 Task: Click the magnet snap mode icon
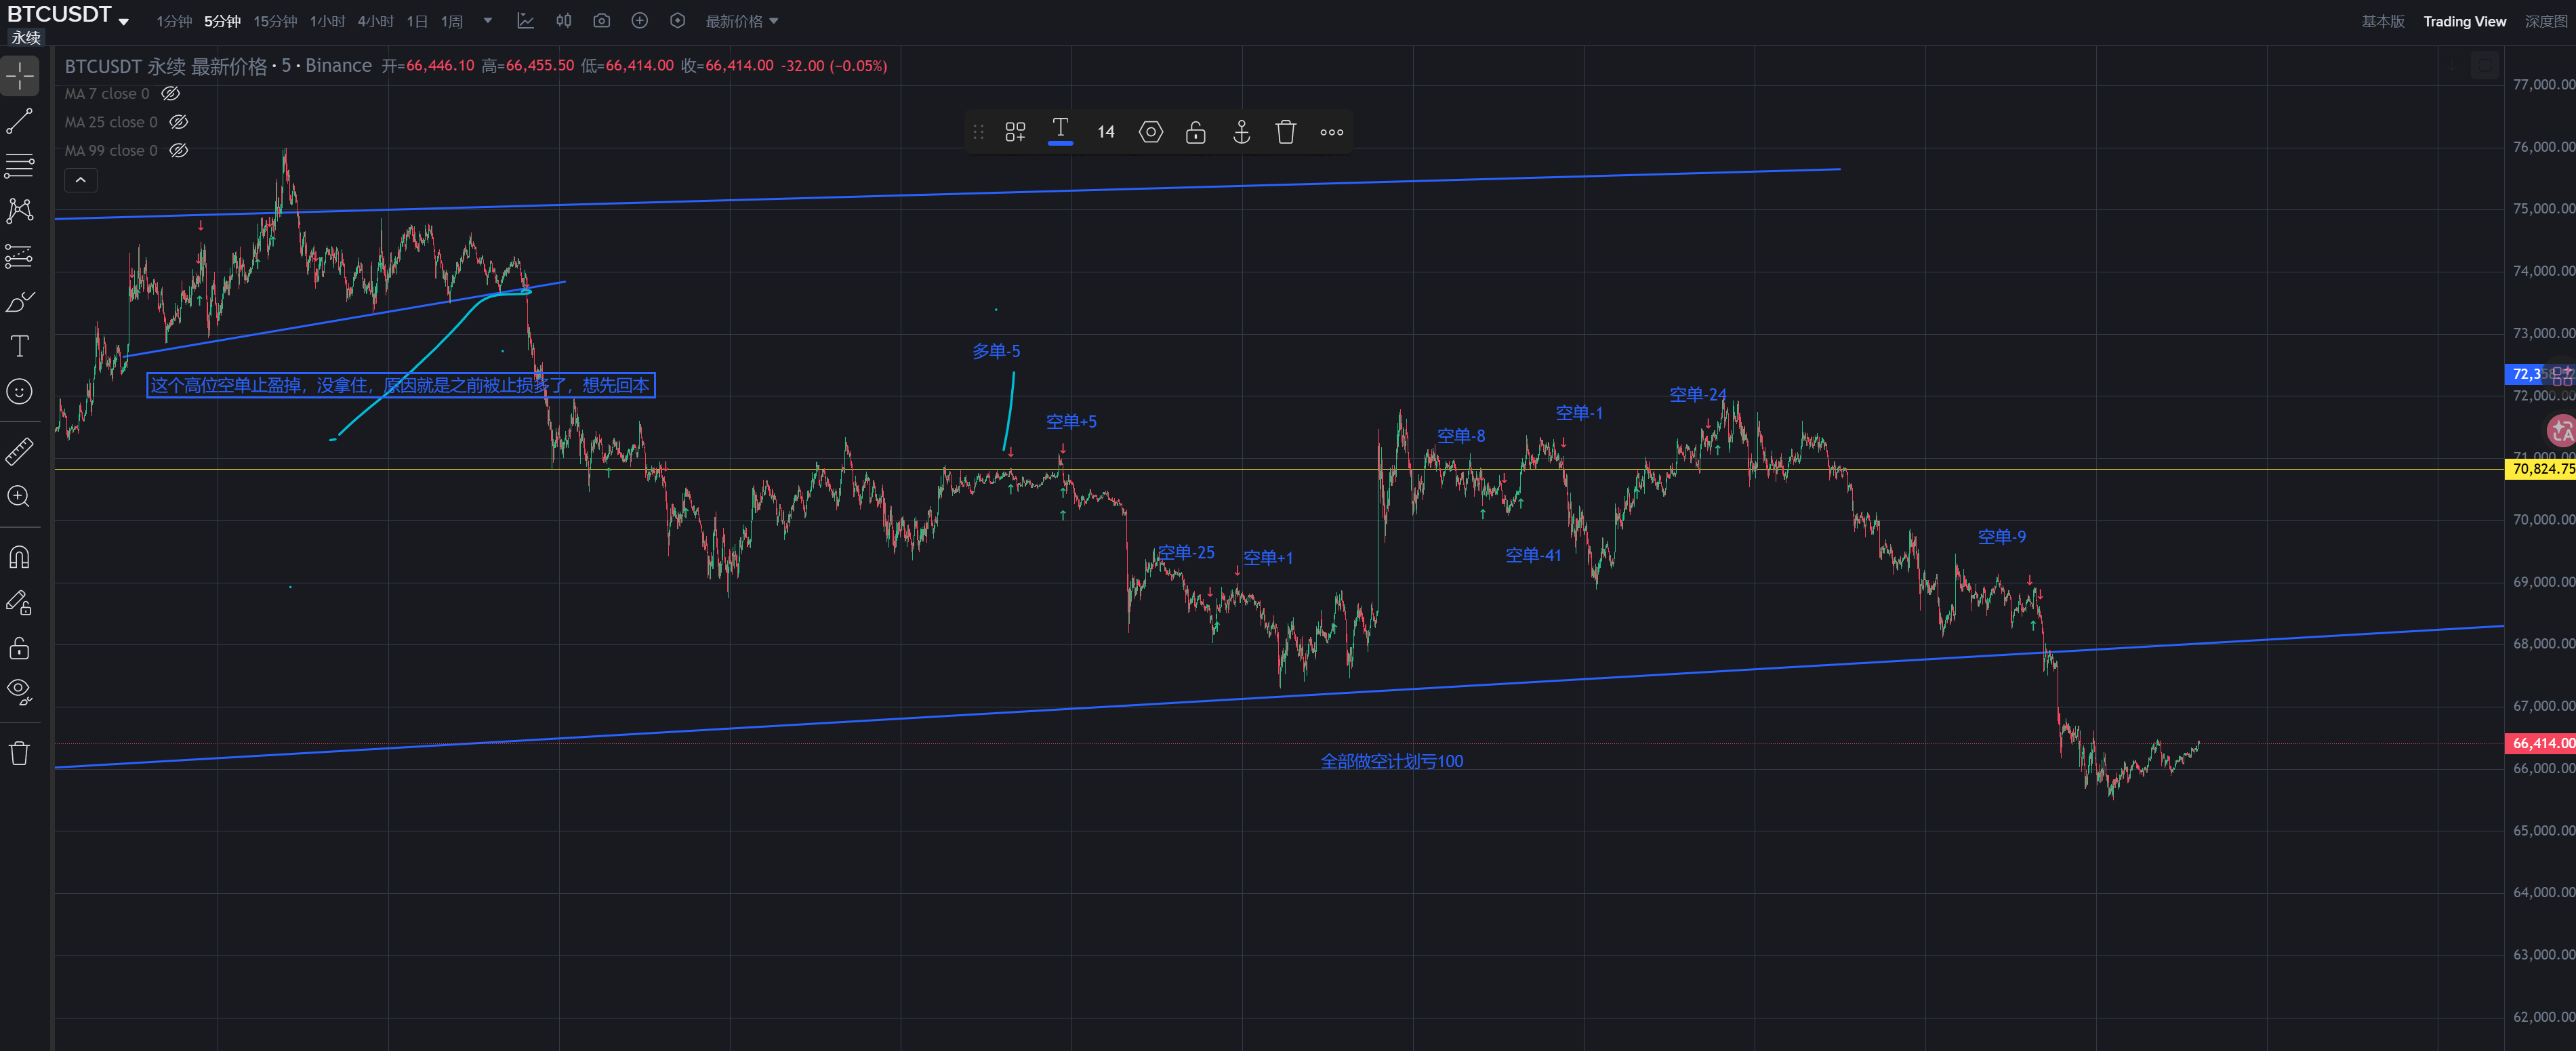click(x=20, y=557)
